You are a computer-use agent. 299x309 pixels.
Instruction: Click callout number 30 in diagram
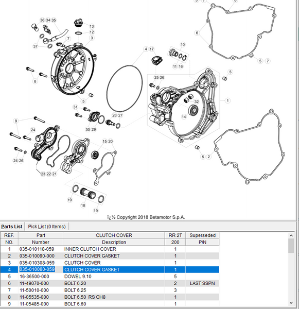(x=88, y=129)
